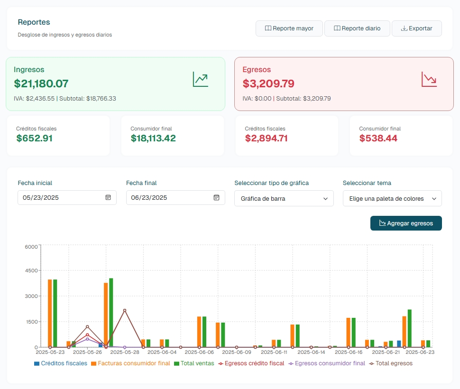Switch to the Reporte diario view
This screenshot has height=389, width=460.
[357, 28]
